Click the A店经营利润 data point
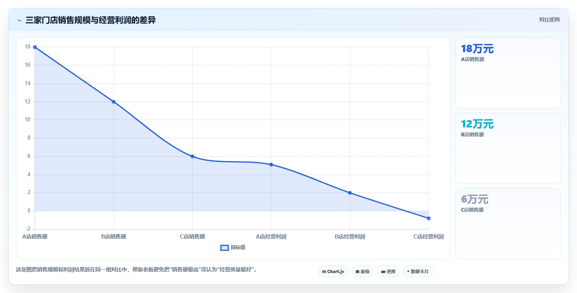Image resolution: width=577 pixels, height=293 pixels. pos(271,164)
